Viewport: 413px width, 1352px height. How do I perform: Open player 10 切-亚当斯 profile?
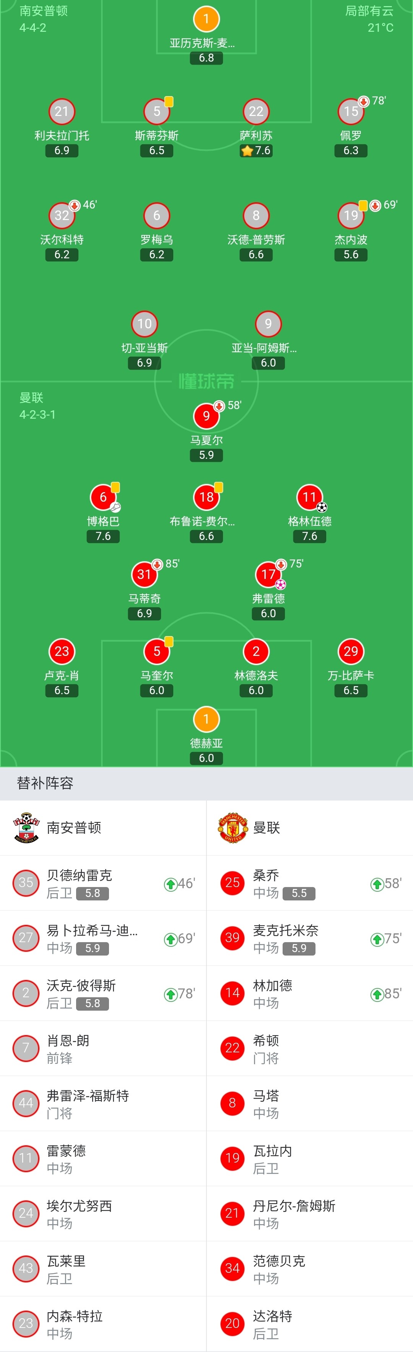tap(144, 324)
